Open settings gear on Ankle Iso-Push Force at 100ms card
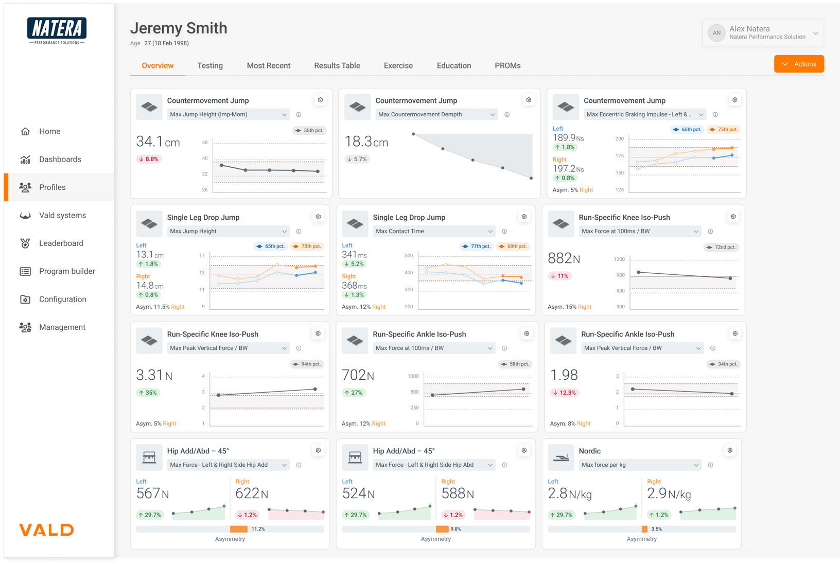840x564 pixels. point(527,333)
